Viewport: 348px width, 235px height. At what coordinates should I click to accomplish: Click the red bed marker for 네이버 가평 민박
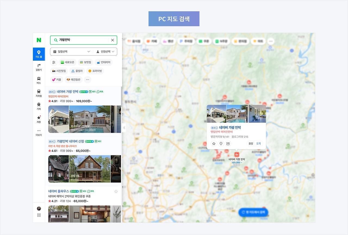(237, 154)
